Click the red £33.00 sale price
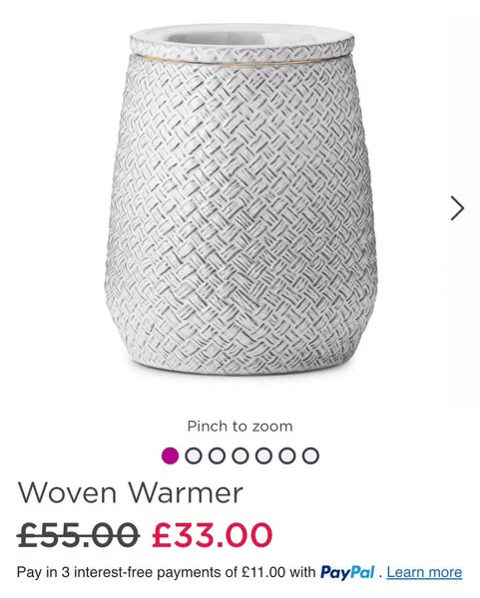Viewport: 480px width, 598px height. click(213, 534)
